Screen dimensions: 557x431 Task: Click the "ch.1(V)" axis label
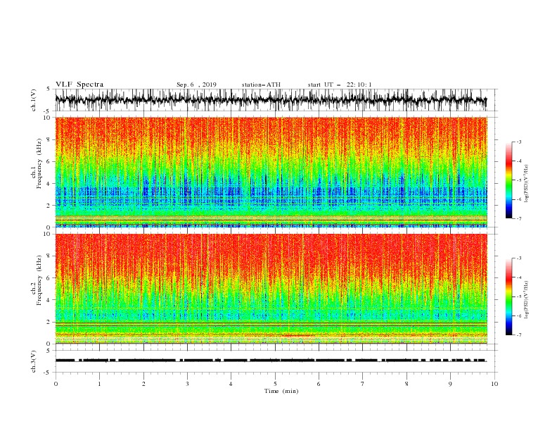34,100
